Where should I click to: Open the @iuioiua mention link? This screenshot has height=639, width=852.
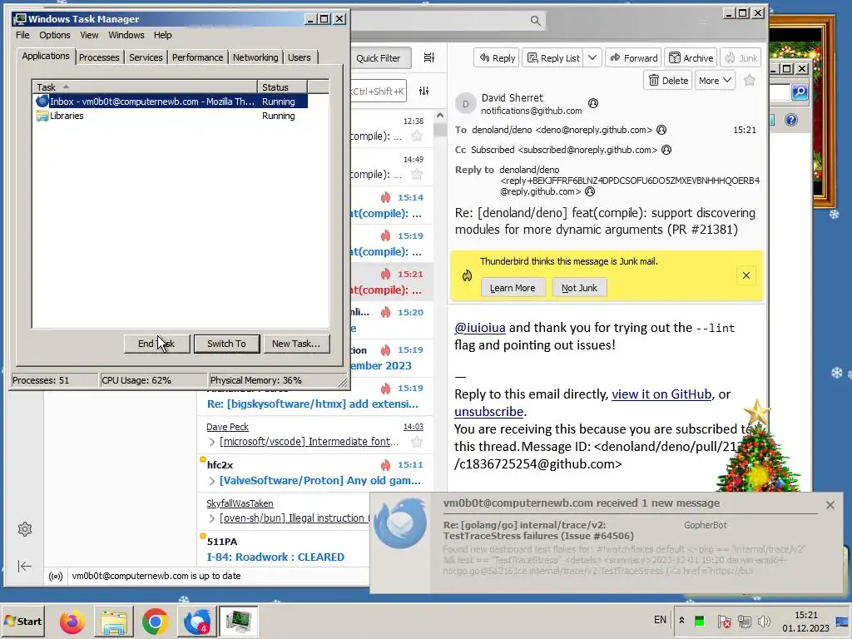[x=480, y=328]
